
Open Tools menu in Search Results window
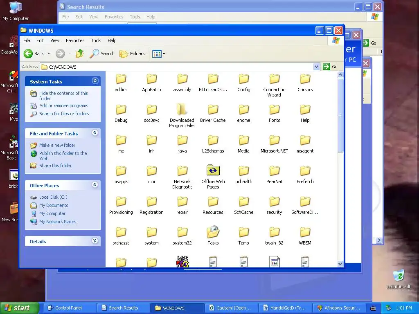coord(135,17)
